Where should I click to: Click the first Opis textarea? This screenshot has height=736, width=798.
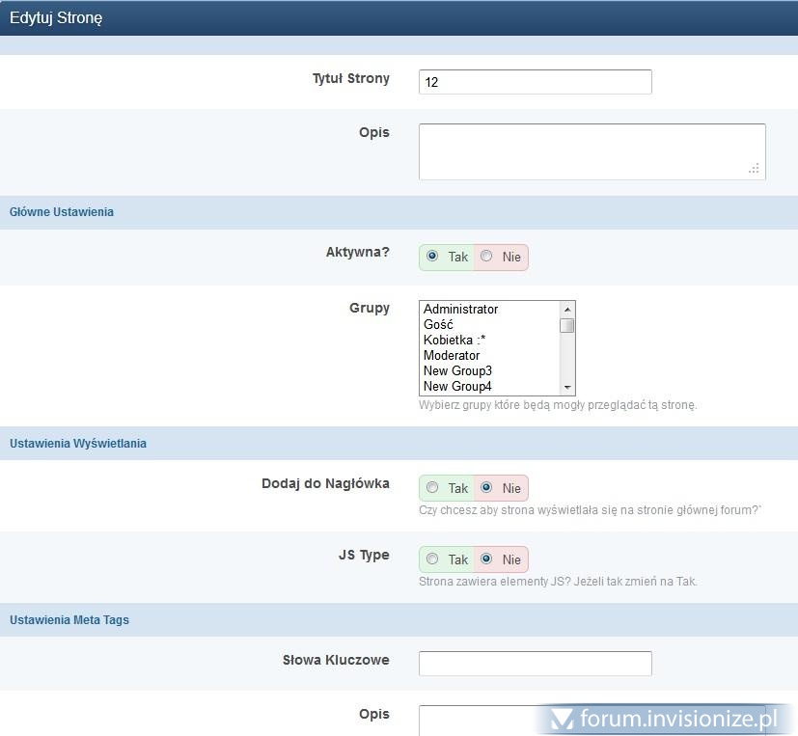click(591, 150)
